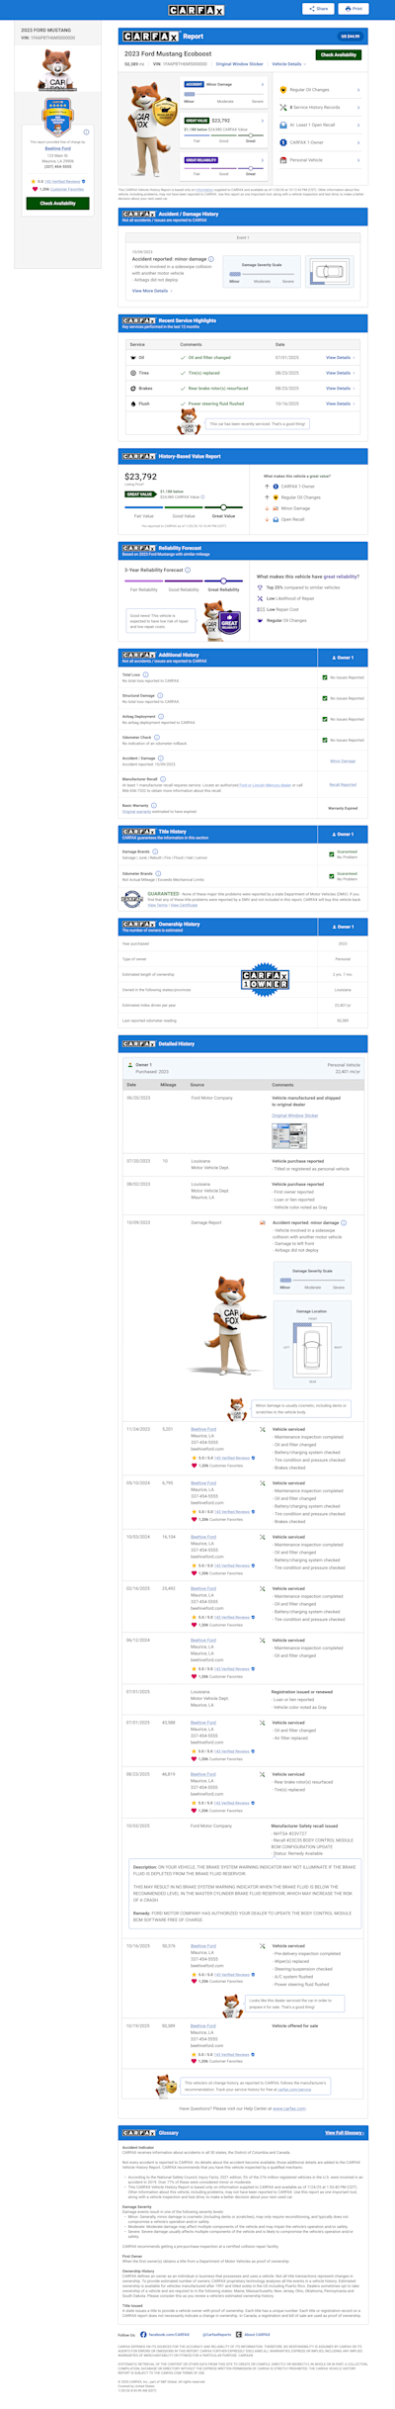Click the Structural Damage No Issues Reported checkbox
Viewport: 395px width, 2409px height.
[x=326, y=698]
